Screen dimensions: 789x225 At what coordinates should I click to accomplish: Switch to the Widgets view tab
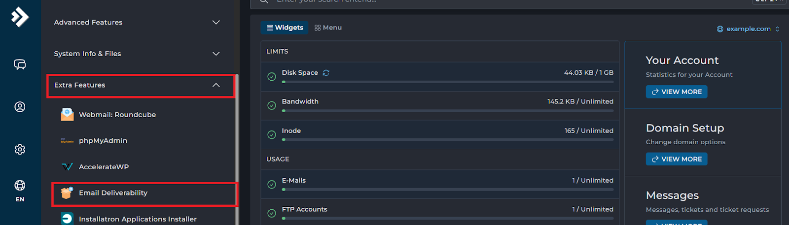pos(285,28)
